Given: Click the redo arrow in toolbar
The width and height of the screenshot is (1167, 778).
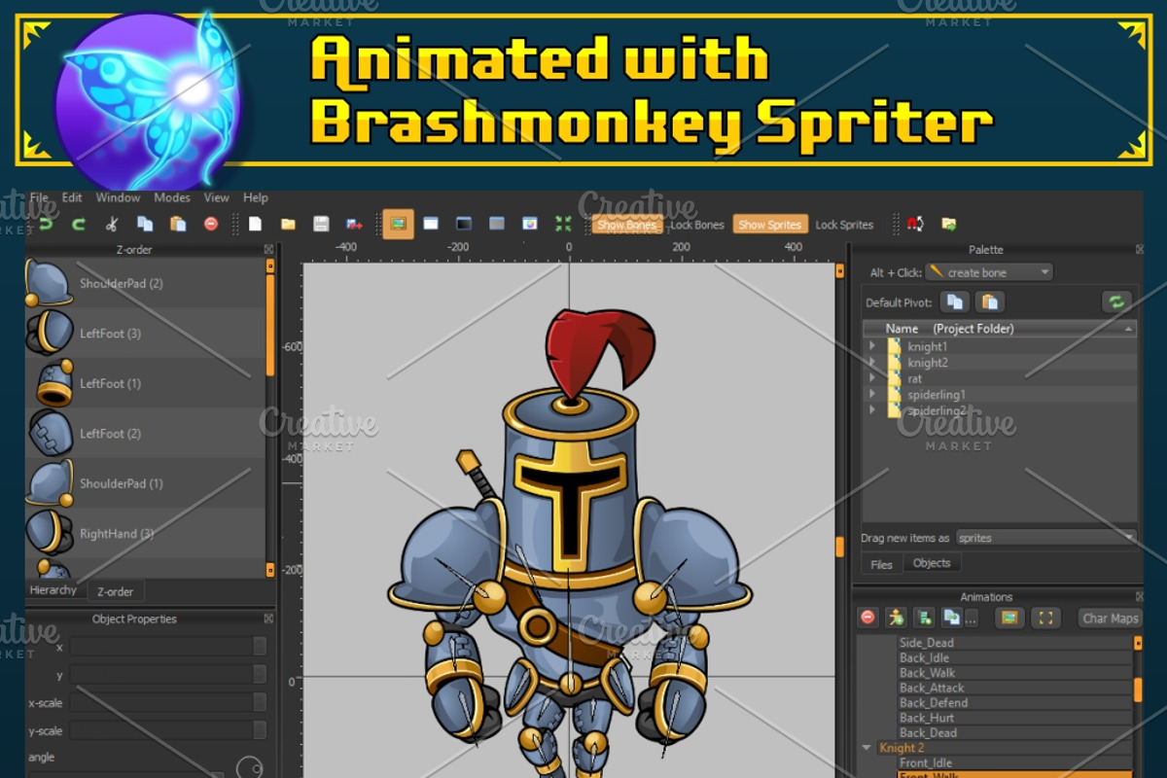Looking at the screenshot, I should click(79, 225).
